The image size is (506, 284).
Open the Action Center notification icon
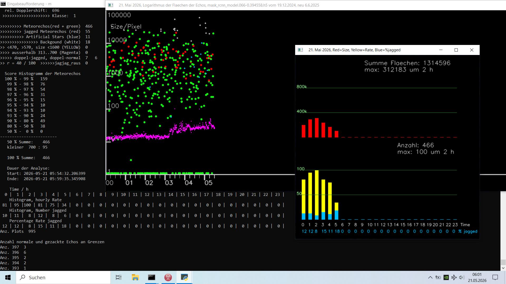495,277
